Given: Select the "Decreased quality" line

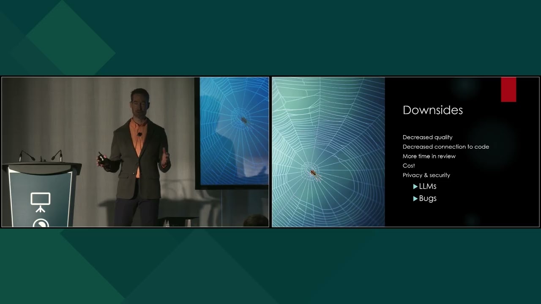Looking at the screenshot, I should 427,137.
